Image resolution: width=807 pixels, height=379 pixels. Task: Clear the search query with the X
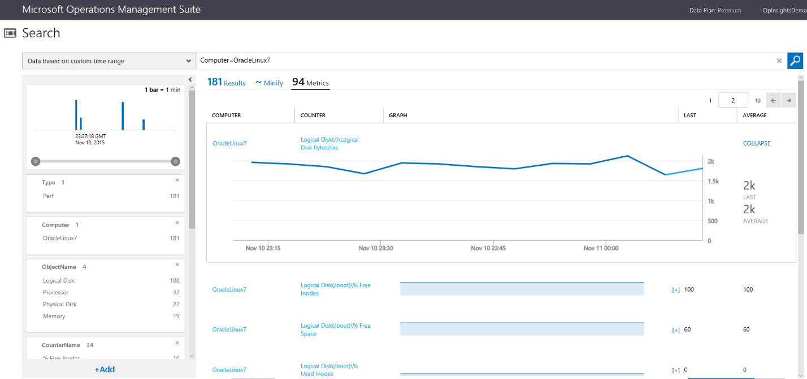pos(779,60)
